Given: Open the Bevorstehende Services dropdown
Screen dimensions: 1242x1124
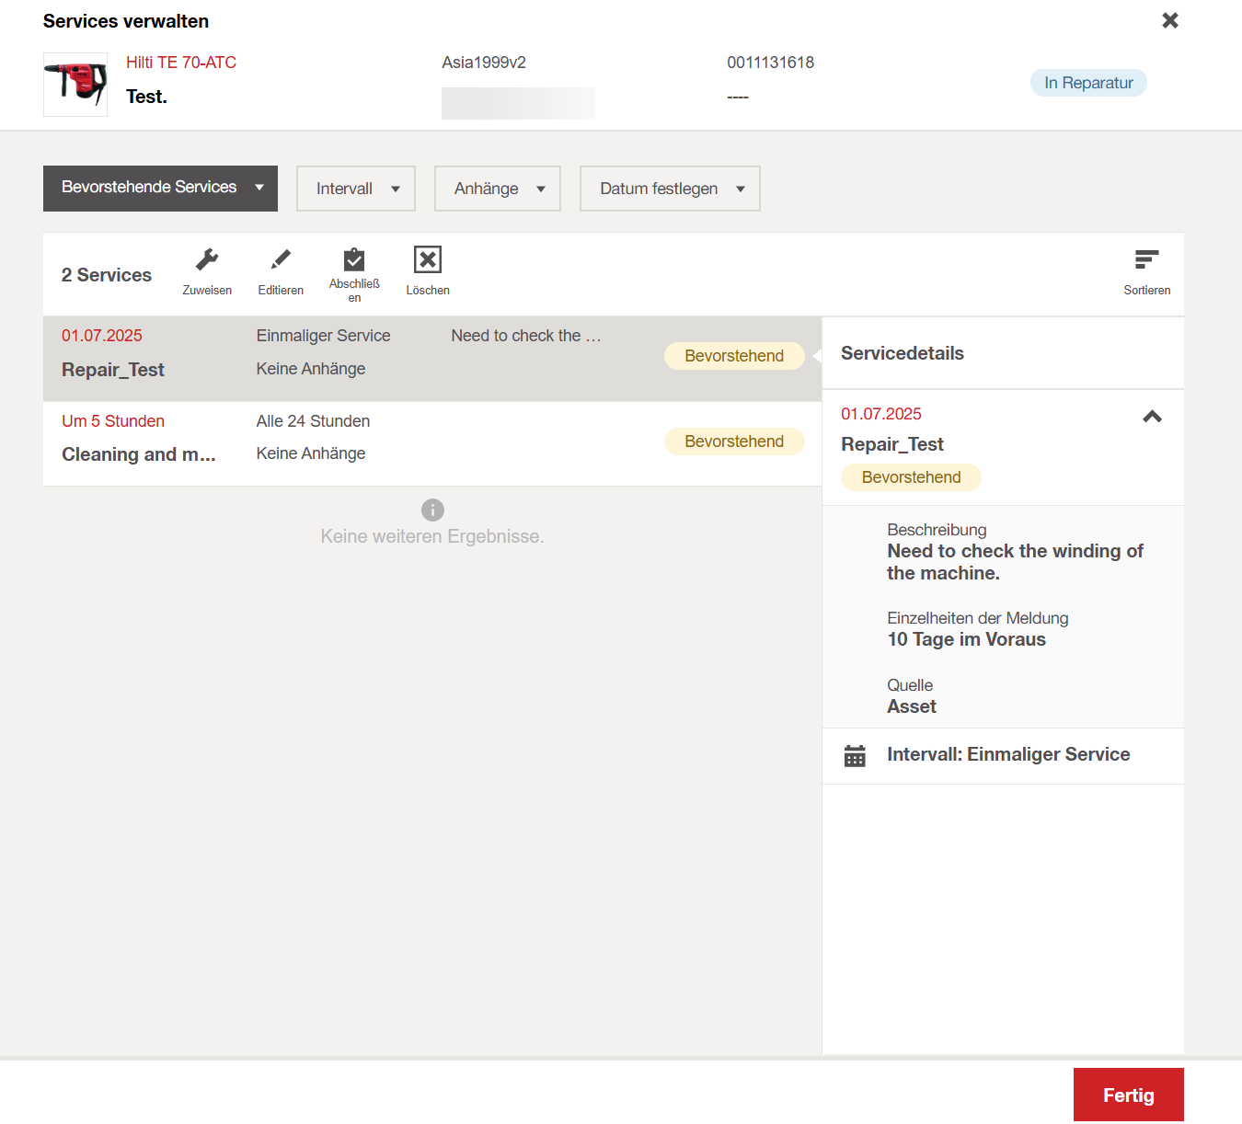Looking at the screenshot, I should tap(160, 189).
